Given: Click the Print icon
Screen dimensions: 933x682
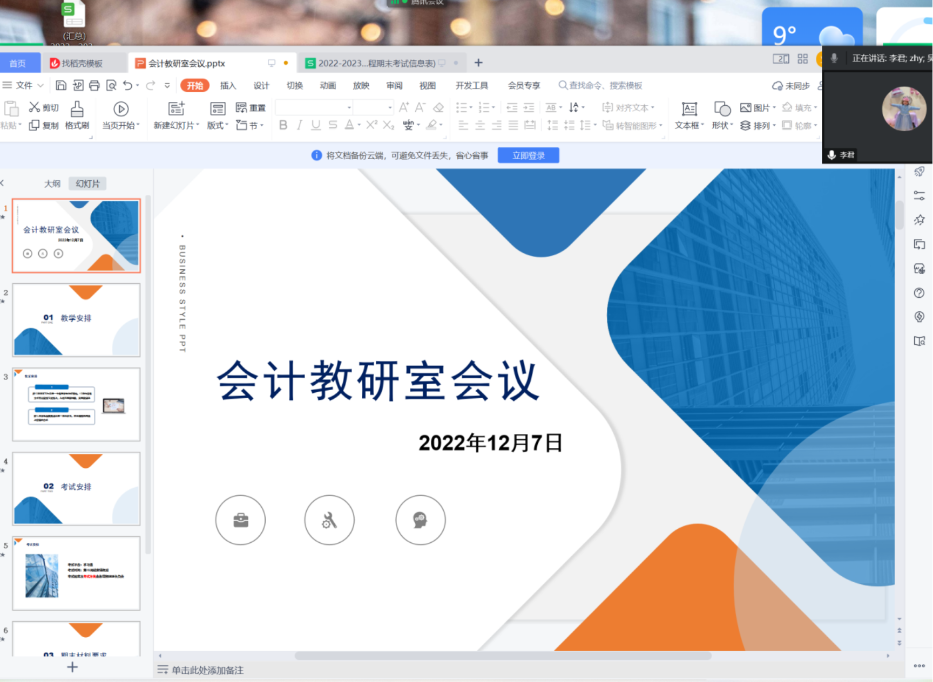Looking at the screenshot, I should click(x=94, y=85).
